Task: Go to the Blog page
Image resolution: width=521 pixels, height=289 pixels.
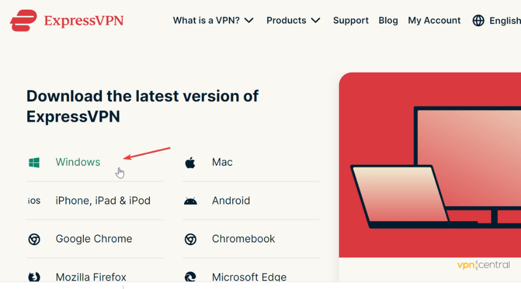Action: (388, 20)
